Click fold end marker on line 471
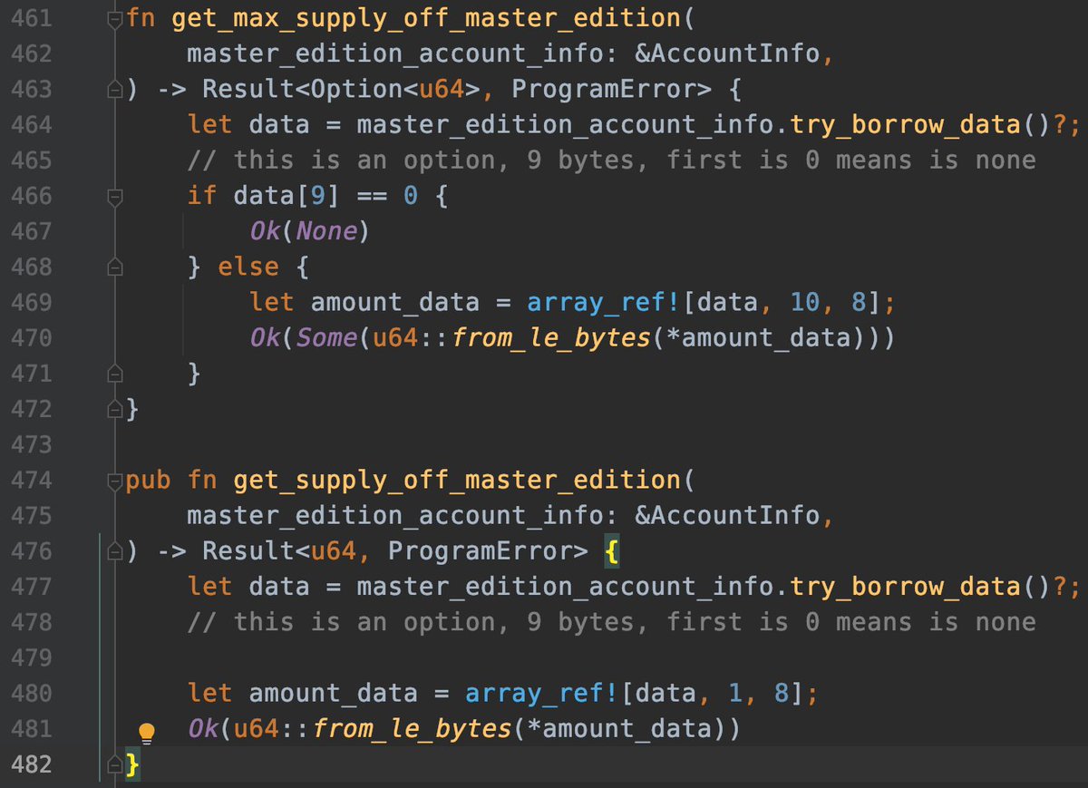The image size is (1088, 788). click(x=114, y=374)
